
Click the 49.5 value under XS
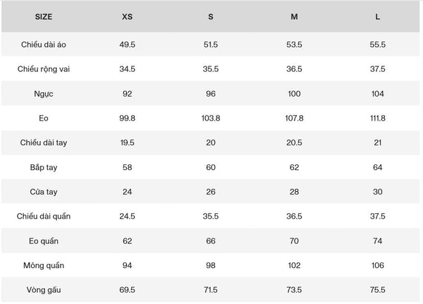[127, 44]
